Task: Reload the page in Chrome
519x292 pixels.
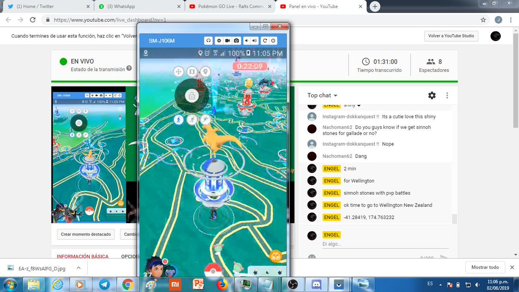Action: pyautogui.click(x=33, y=20)
